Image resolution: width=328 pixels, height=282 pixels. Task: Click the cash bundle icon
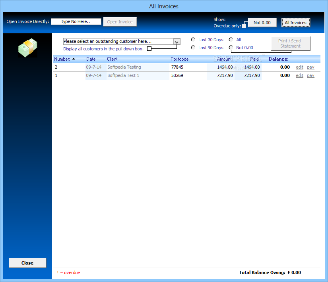pos(27,48)
